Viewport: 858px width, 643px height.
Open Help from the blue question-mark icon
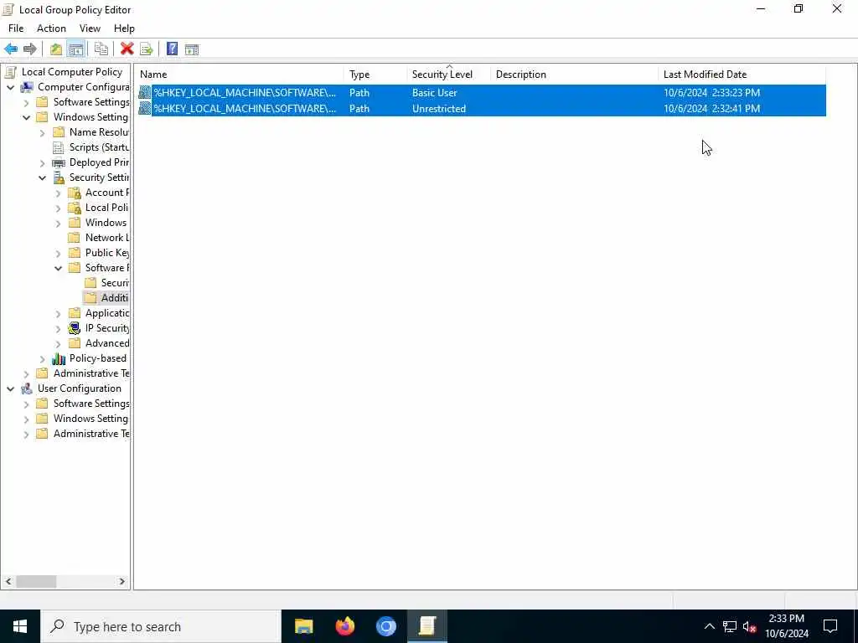coord(172,49)
